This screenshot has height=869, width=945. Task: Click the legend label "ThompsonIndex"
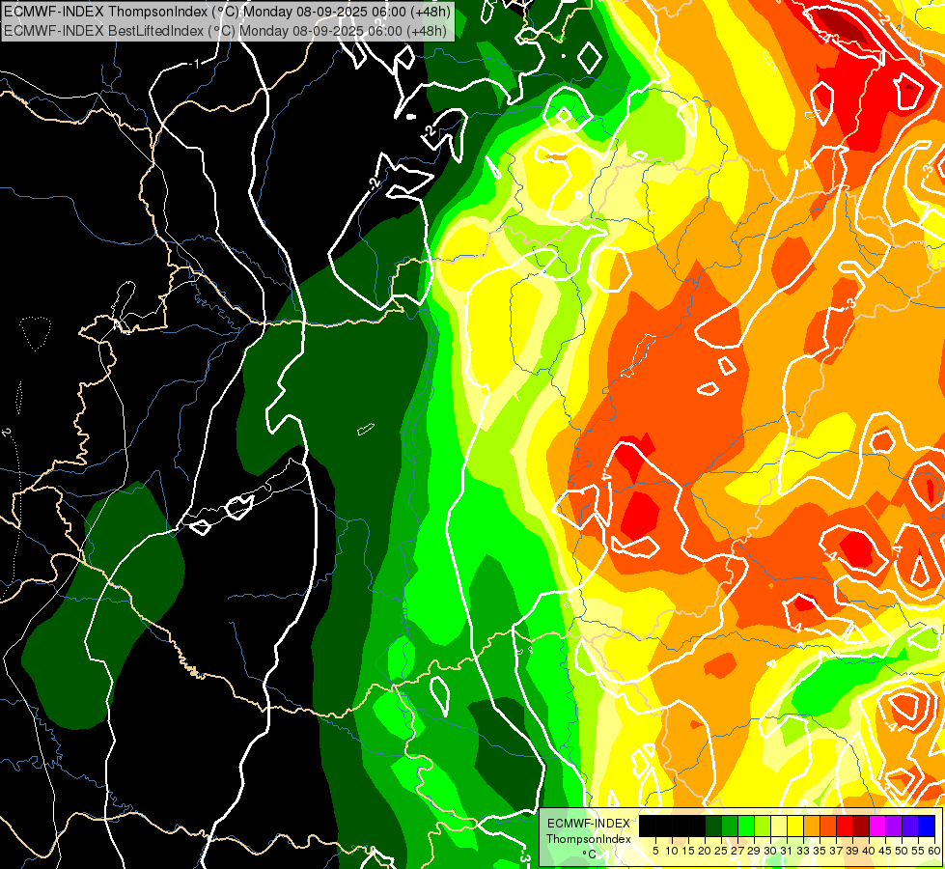click(588, 839)
